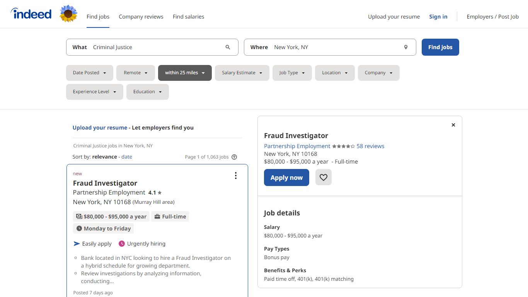
Task: Expand the Location filter dropdown
Action: 335,73
